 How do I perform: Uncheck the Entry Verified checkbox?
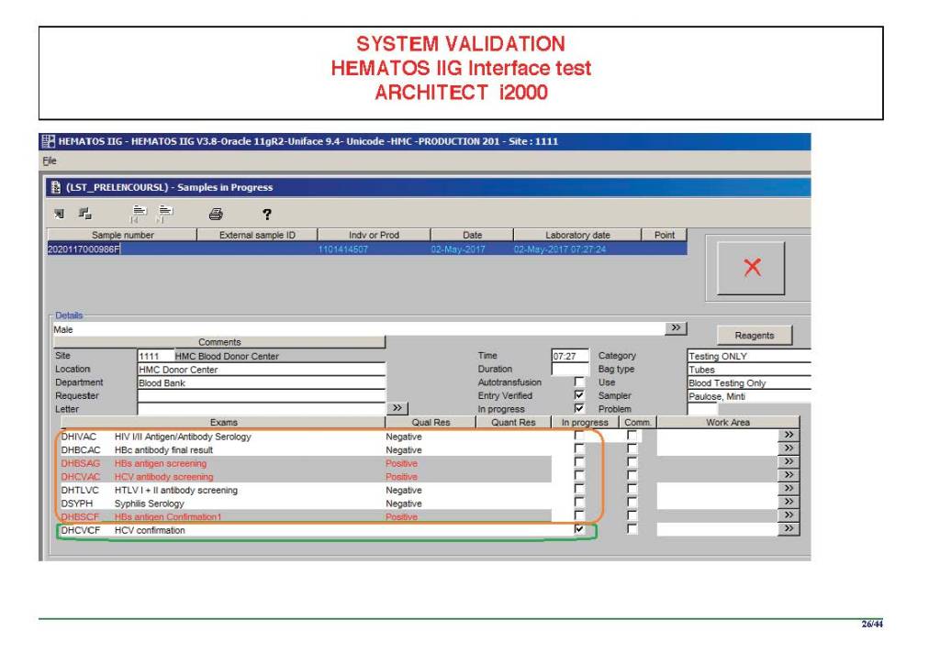pos(578,395)
